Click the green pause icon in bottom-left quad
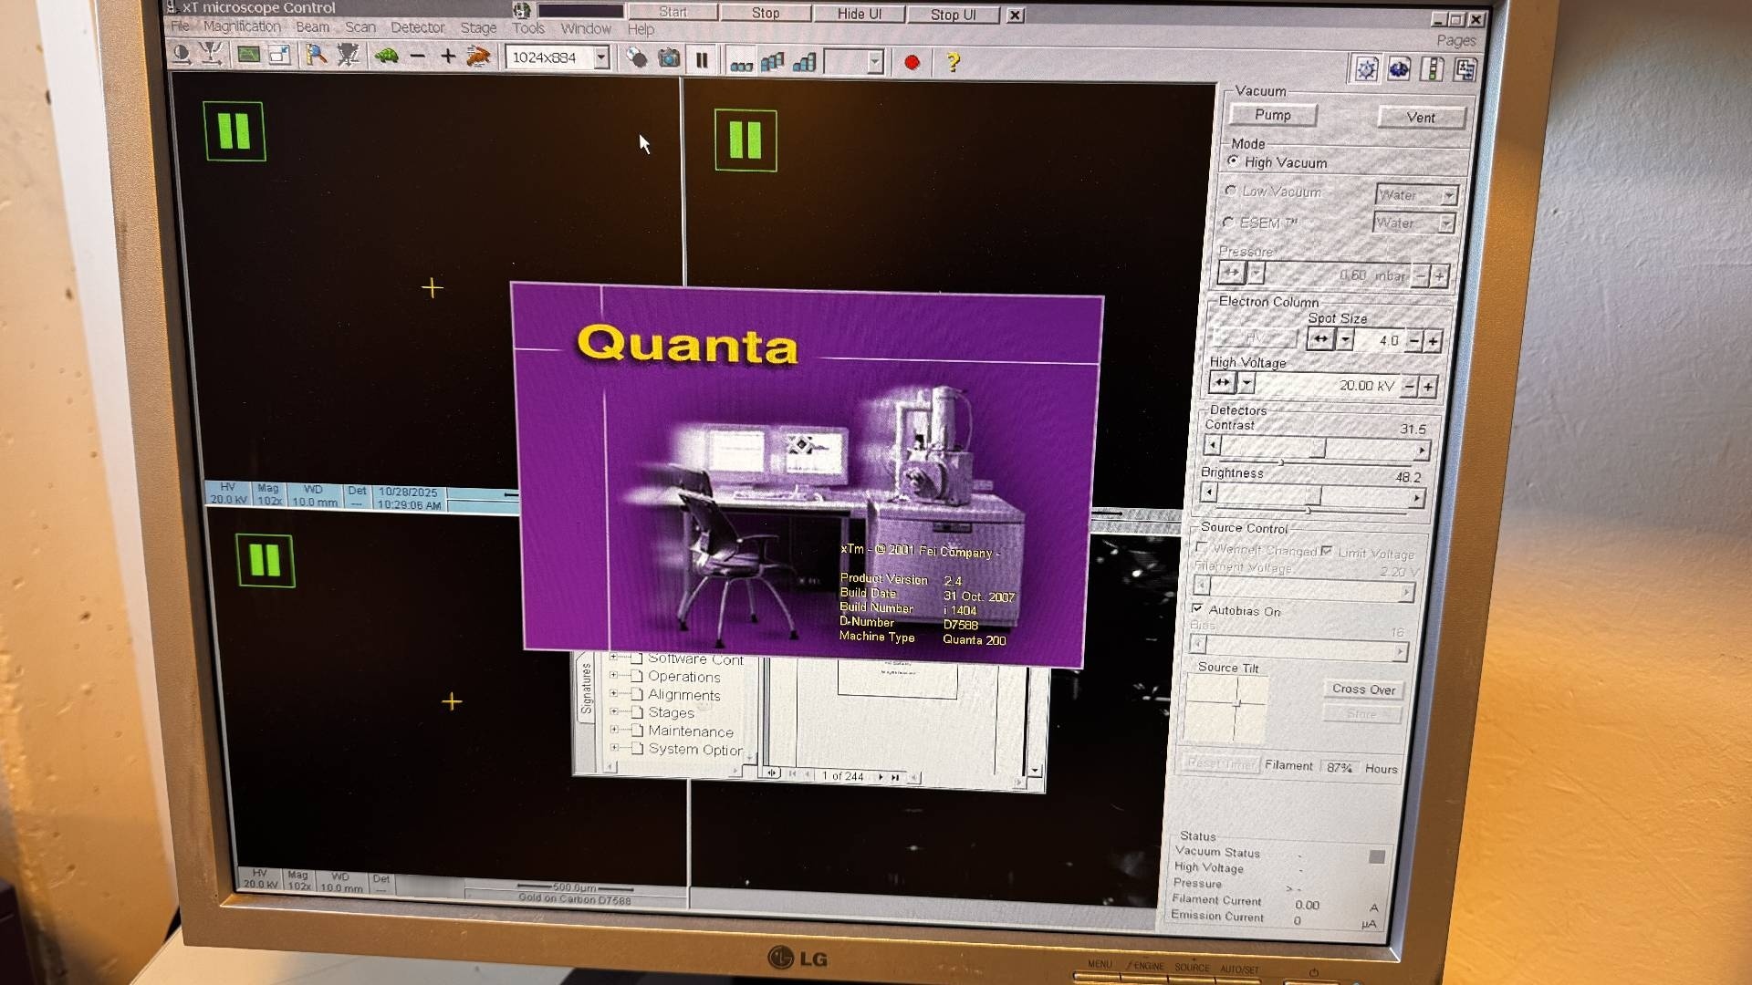Image resolution: width=1752 pixels, height=985 pixels. pyautogui.click(x=266, y=560)
